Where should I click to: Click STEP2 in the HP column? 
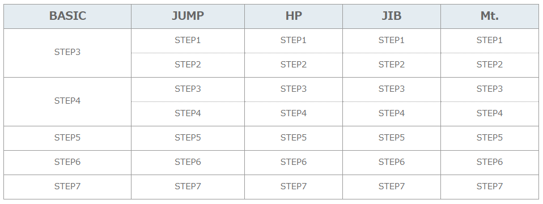point(294,65)
